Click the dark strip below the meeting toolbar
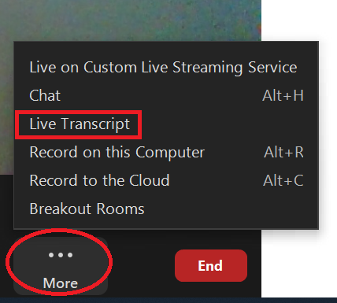 coord(168,301)
